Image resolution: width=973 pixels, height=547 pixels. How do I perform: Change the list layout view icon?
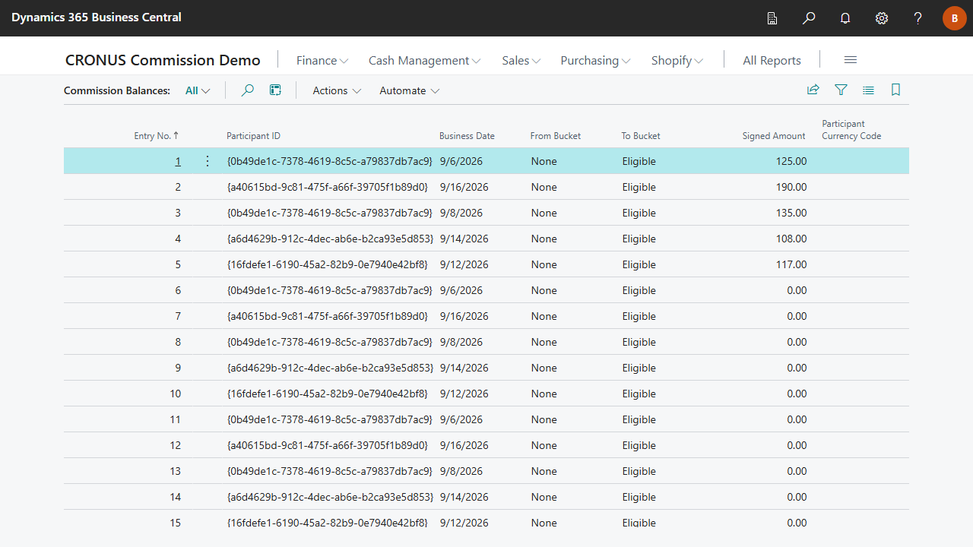868,90
